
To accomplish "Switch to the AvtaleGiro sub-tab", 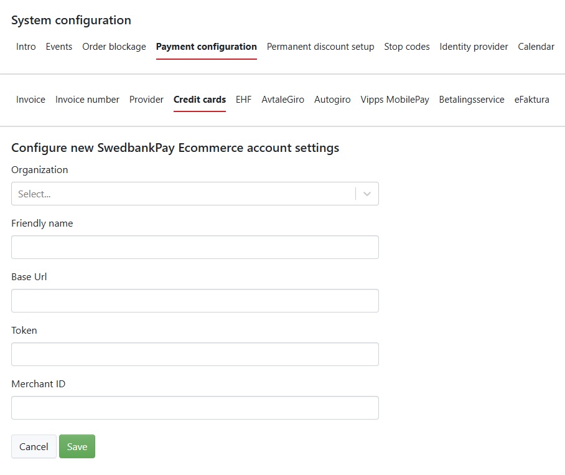I will tap(283, 100).
